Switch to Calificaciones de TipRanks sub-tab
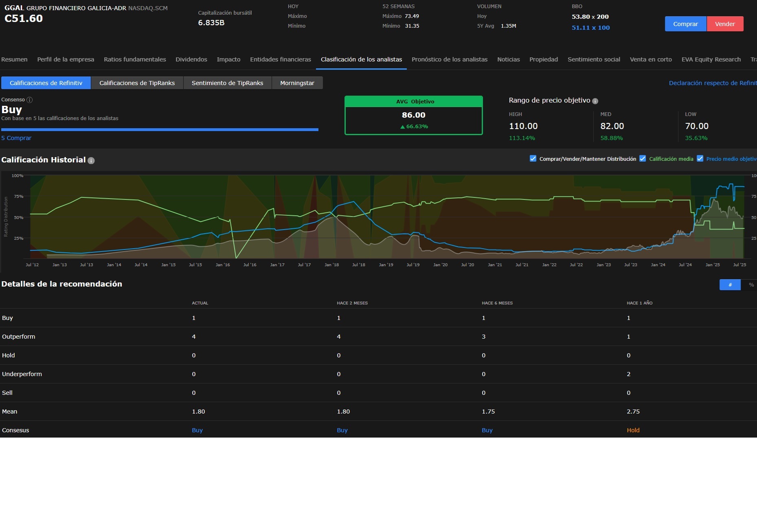The image size is (757, 521). point(137,83)
